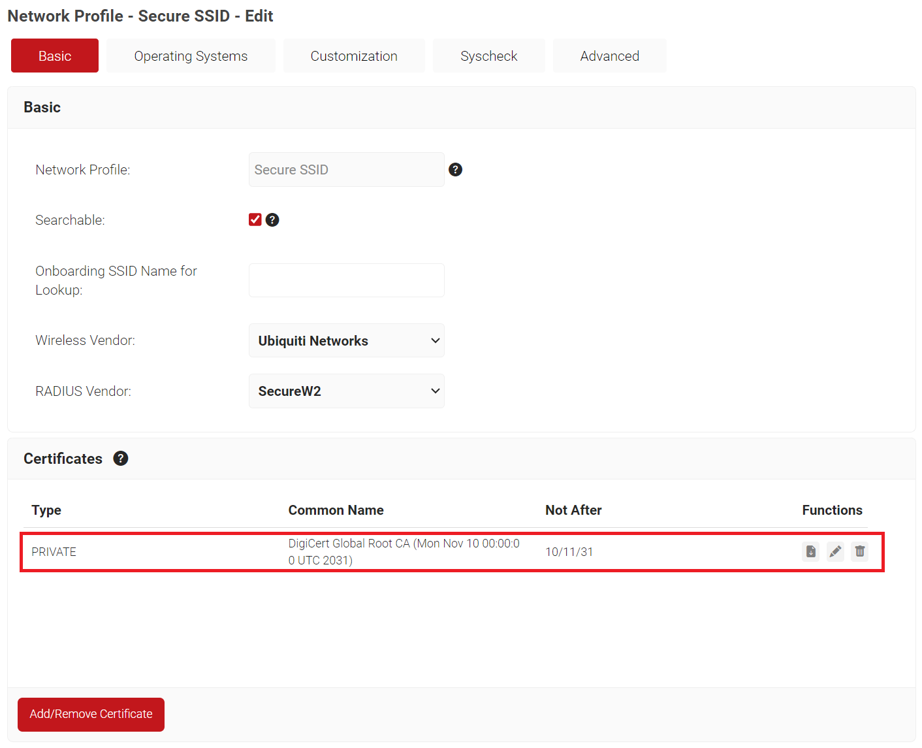Open help tooltip beside Network Profile field
Screen dimensions: 922x748
click(x=456, y=170)
